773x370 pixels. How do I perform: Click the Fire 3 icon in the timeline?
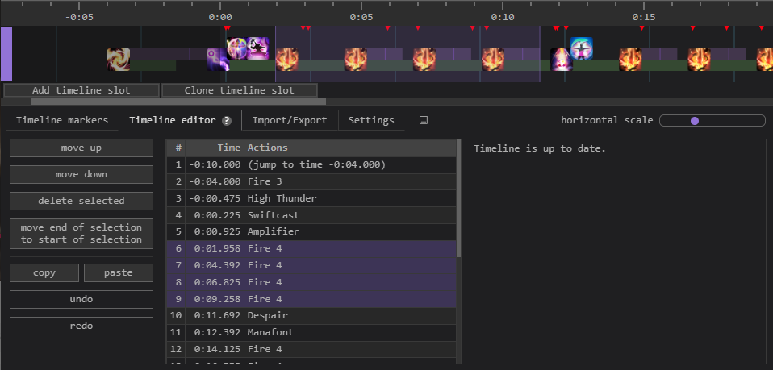tap(119, 60)
